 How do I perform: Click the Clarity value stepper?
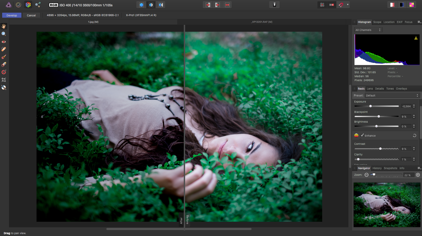414,159
